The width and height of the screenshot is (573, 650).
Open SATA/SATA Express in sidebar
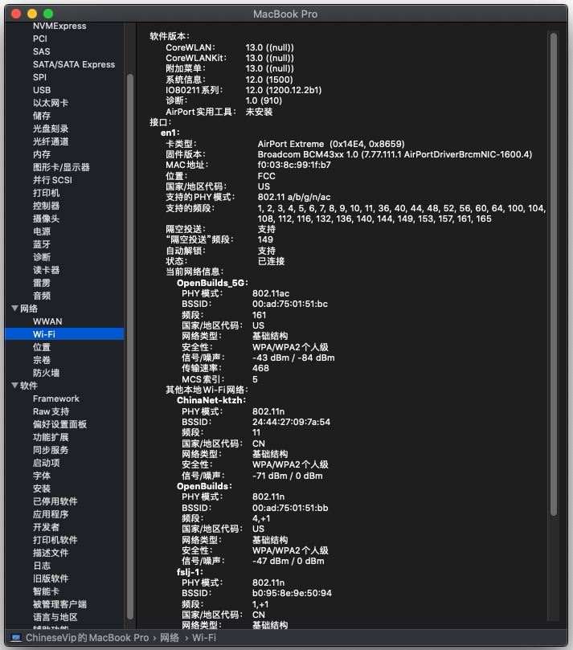point(74,64)
